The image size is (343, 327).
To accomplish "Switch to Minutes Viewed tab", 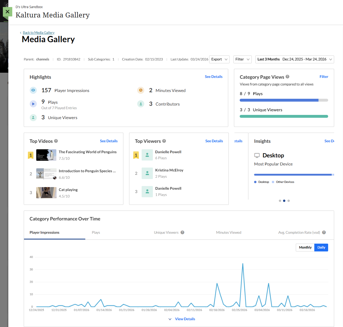I will click(229, 232).
